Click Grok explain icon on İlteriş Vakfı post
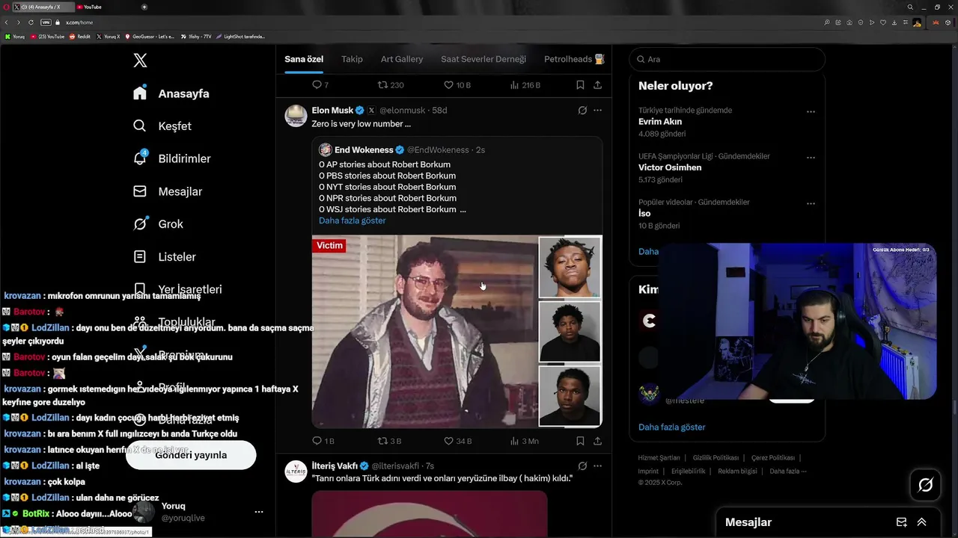This screenshot has width=958, height=538. click(x=582, y=466)
